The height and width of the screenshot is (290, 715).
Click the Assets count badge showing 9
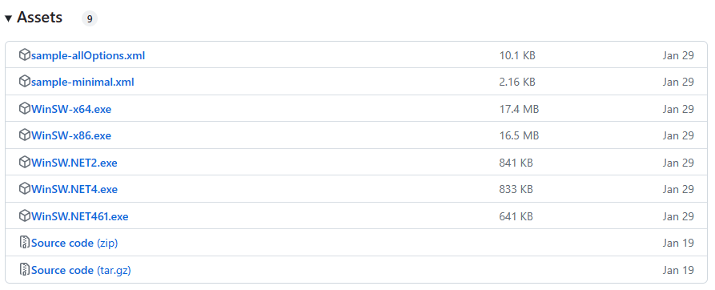[x=90, y=18]
